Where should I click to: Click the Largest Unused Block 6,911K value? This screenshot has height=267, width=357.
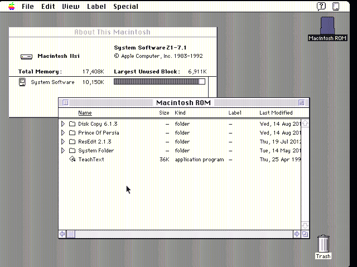(x=197, y=72)
